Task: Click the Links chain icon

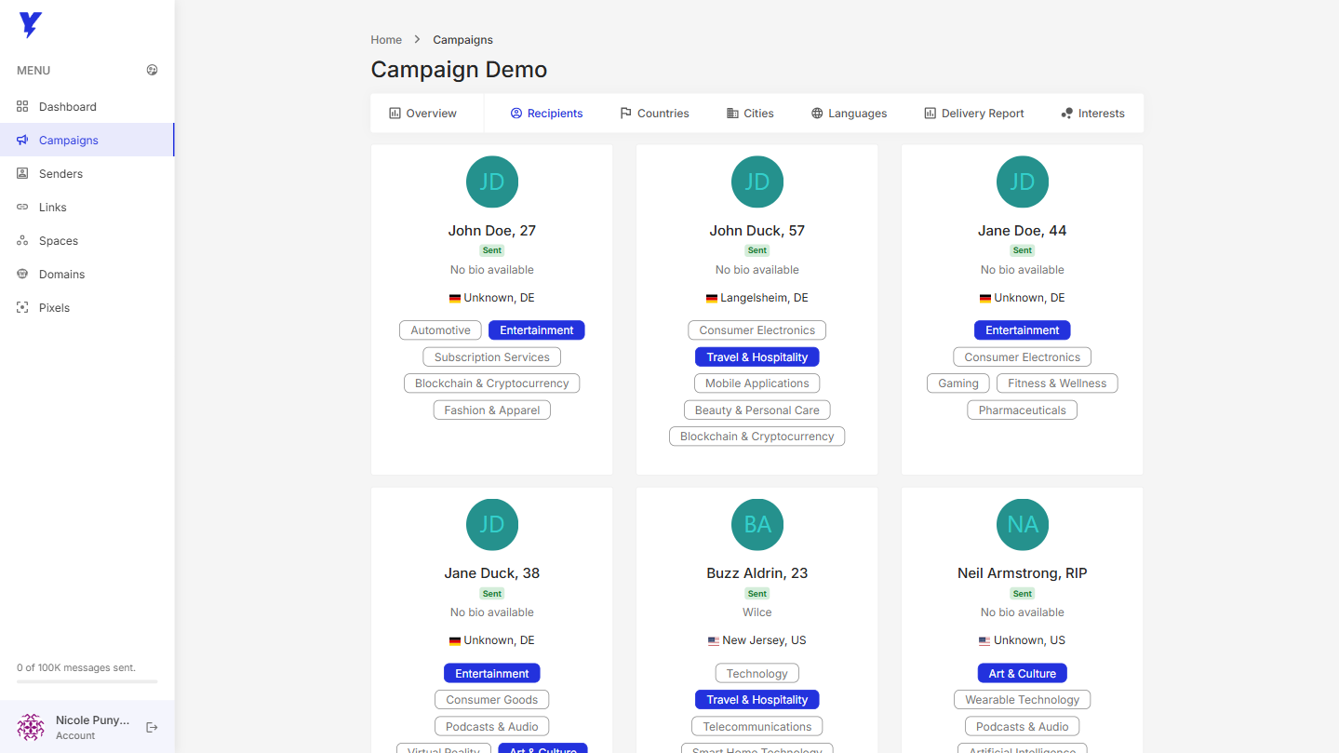Action: (x=22, y=208)
